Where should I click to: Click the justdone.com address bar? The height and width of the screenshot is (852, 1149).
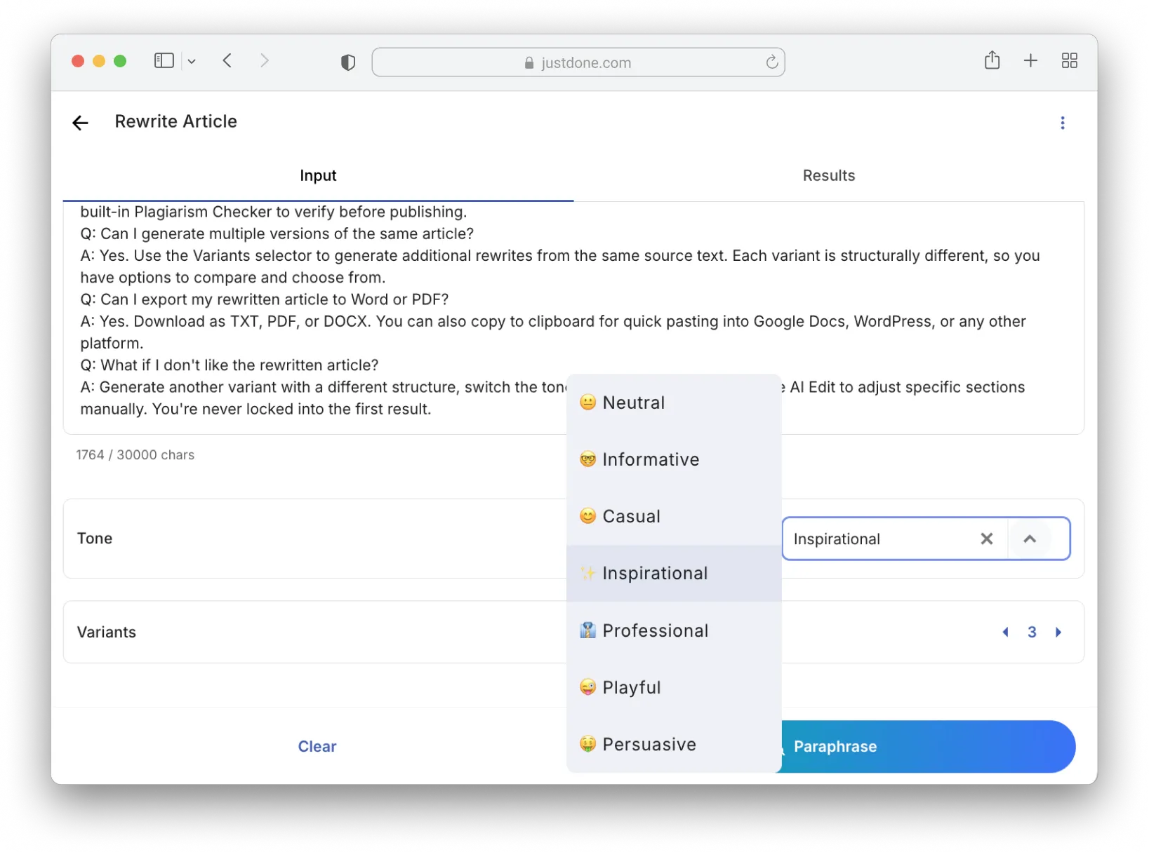pyautogui.click(x=578, y=62)
